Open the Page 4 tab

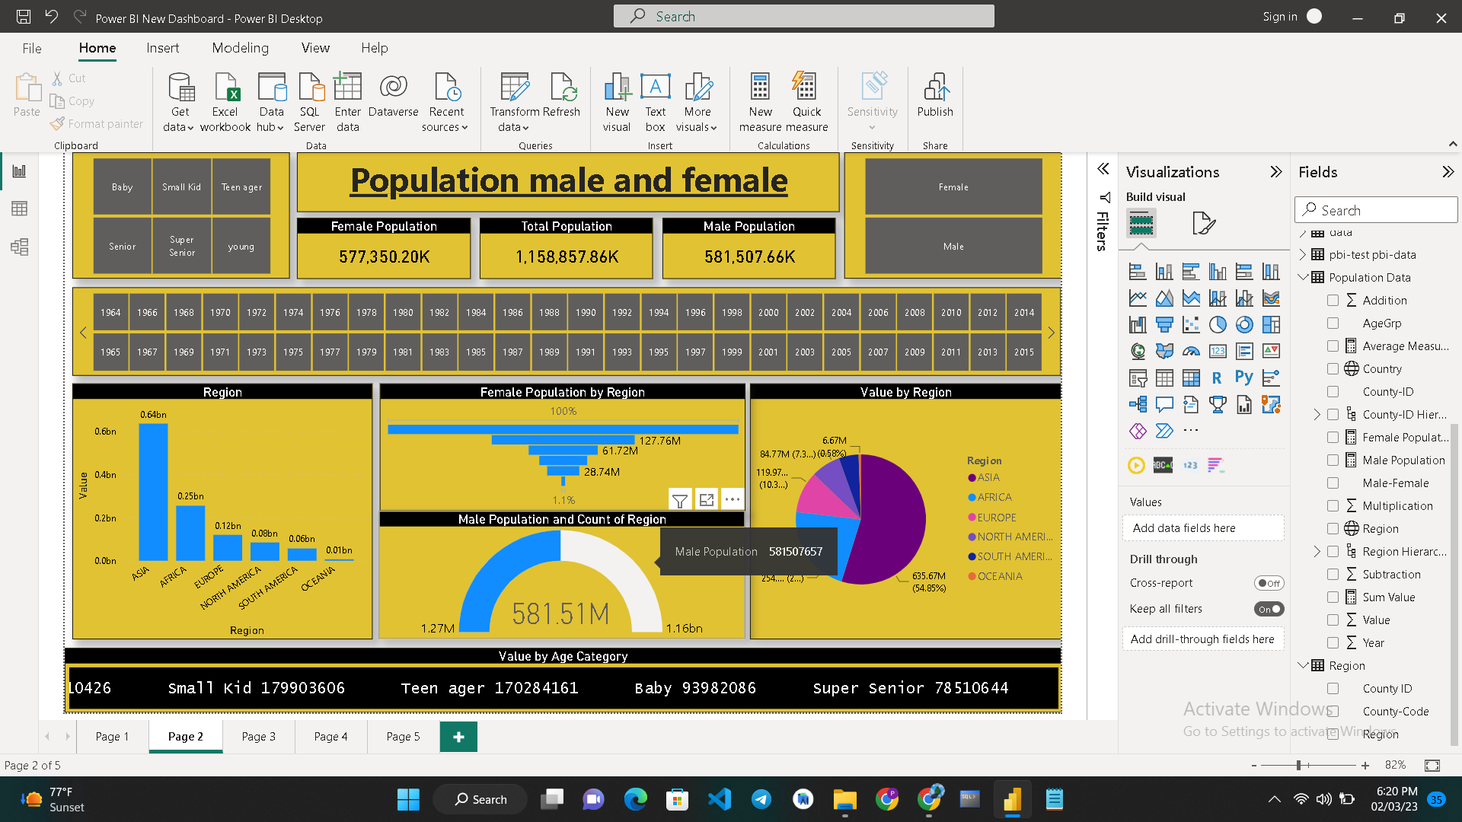coord(330,736)
